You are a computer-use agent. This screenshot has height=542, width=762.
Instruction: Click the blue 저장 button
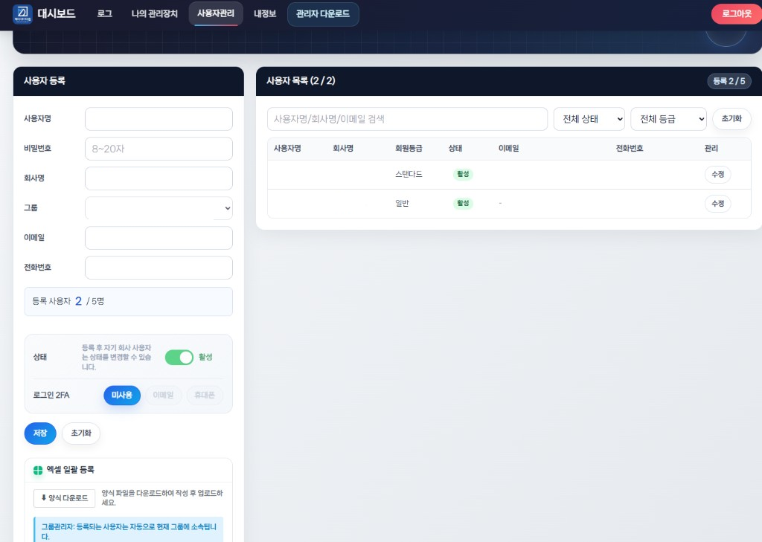tap(40, 433)
